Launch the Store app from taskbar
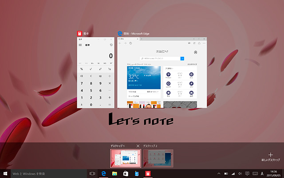The image size is (284, 178). (x=126, y=174)
